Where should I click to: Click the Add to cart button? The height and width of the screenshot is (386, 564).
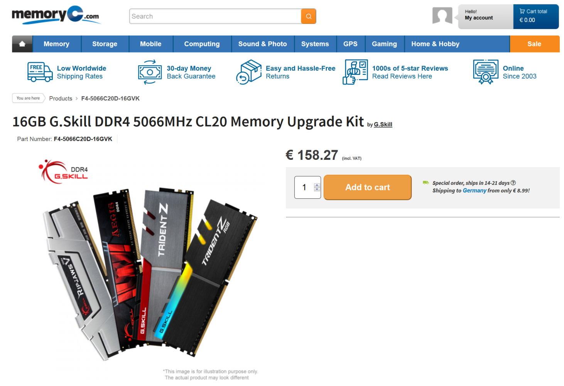click(x=367, y=187)
